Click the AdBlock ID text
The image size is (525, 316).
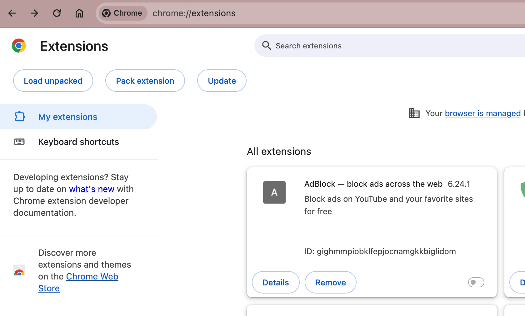[380, 251]
